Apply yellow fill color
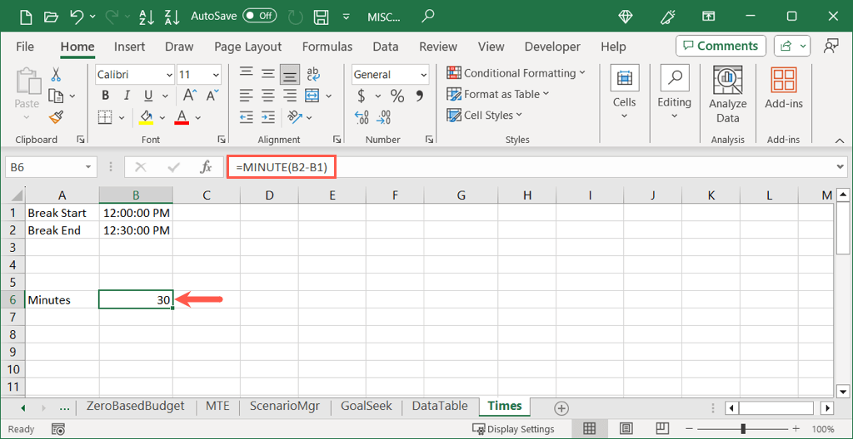This screenshot has height=439, width=853. [146, 117]
